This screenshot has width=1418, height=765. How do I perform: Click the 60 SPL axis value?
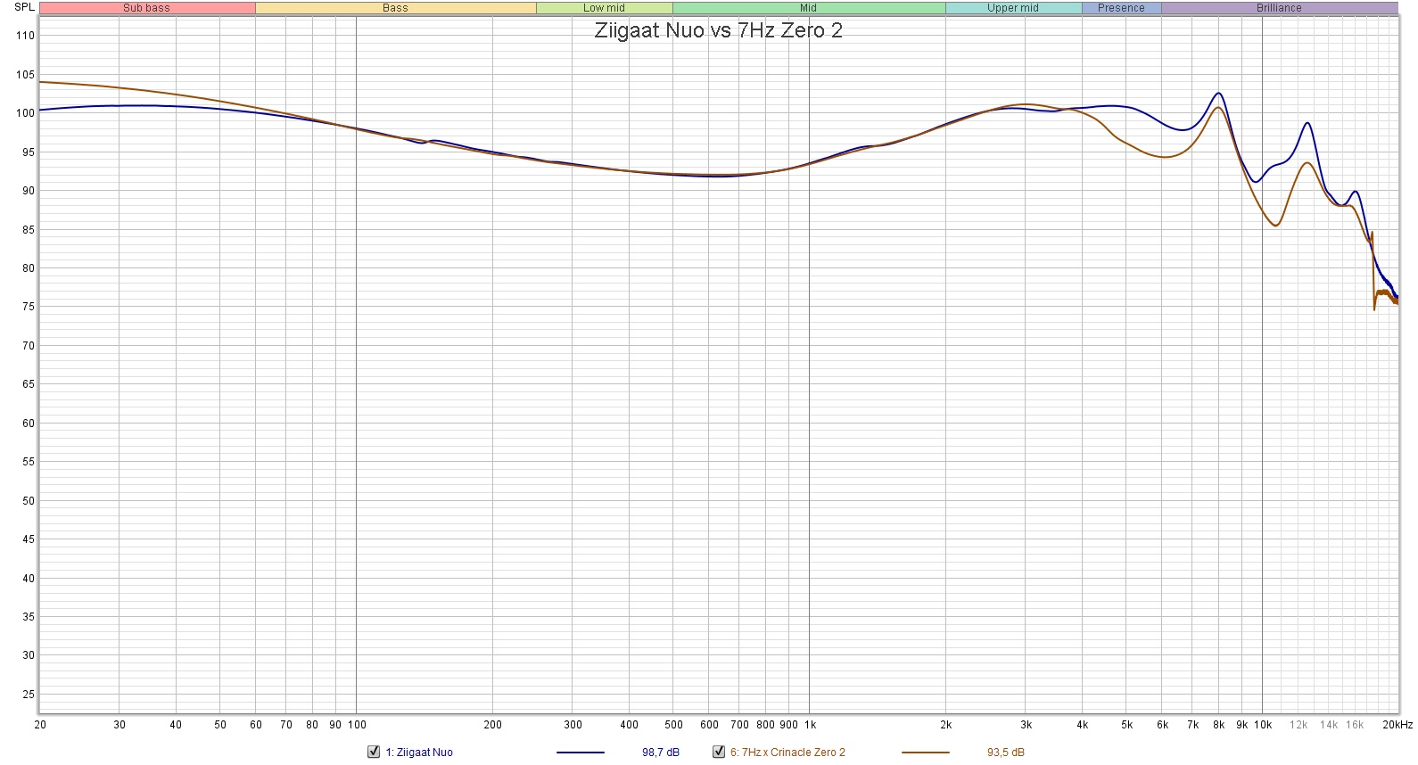point(29,424)
